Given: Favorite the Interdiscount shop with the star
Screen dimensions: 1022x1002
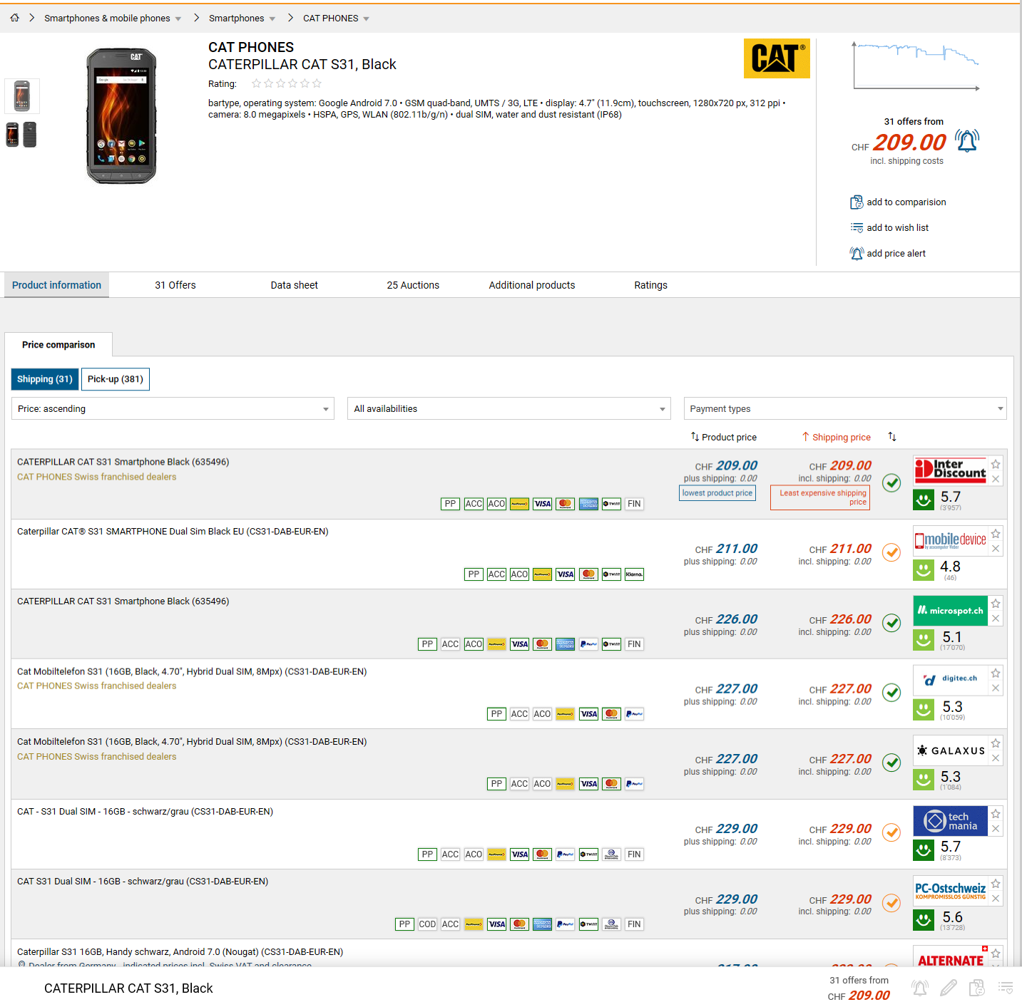Looking at the screenshot, I should coord(996,464).
